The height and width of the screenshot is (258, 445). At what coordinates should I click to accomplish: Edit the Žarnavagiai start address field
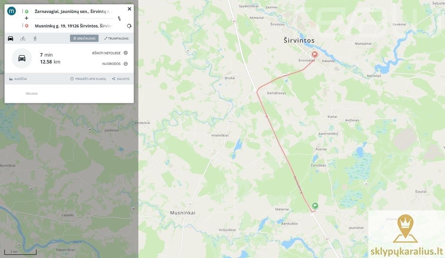coord(73,12)
